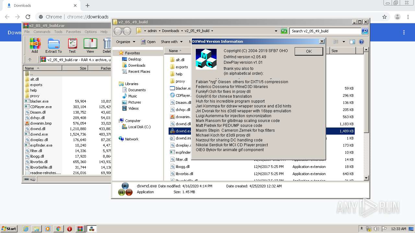Open Explorer Organize dropdown

[x=125, y=42]
